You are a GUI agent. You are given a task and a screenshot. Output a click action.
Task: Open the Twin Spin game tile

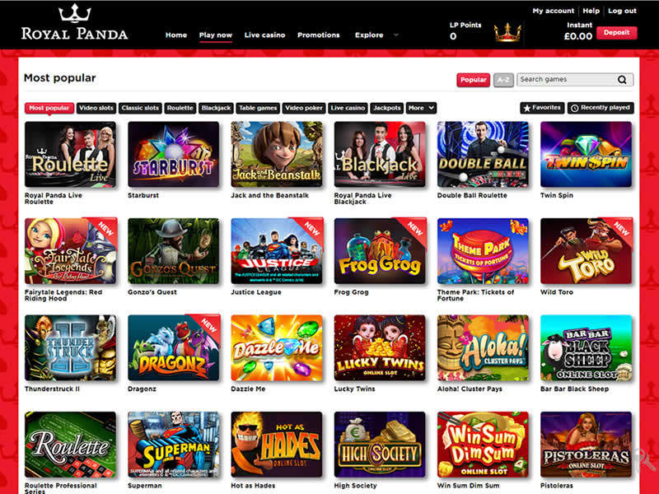pos(586,154)
